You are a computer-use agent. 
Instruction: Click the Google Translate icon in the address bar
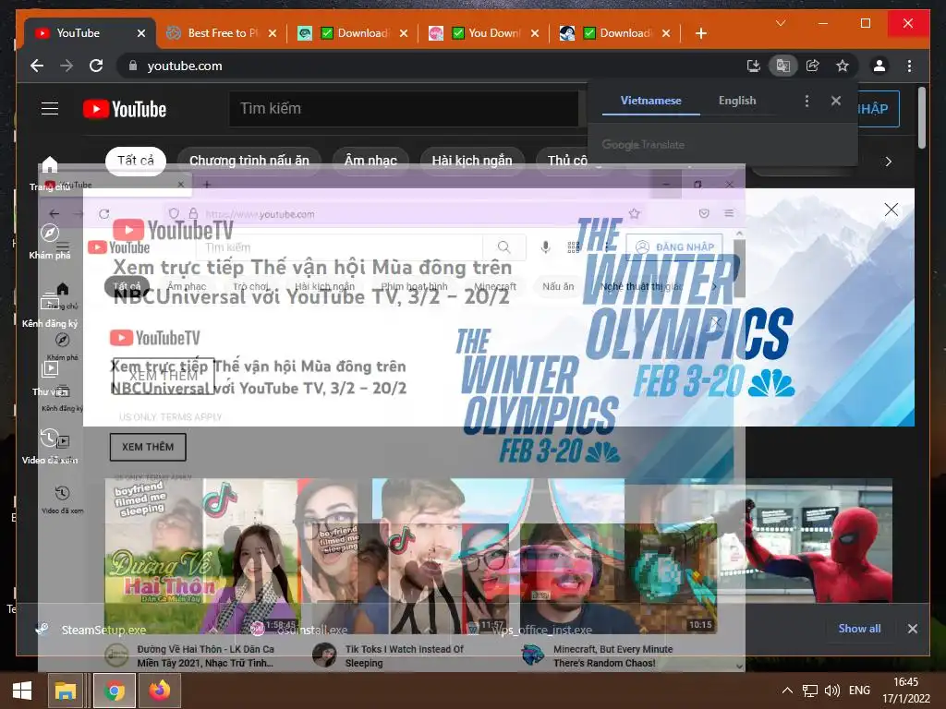(783, 66)
